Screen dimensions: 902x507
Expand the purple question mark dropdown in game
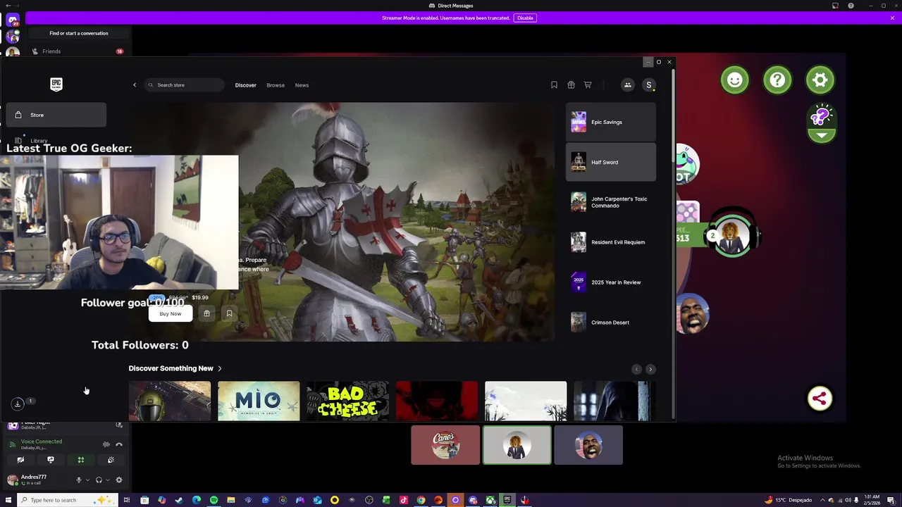click(x=822, y=135)
